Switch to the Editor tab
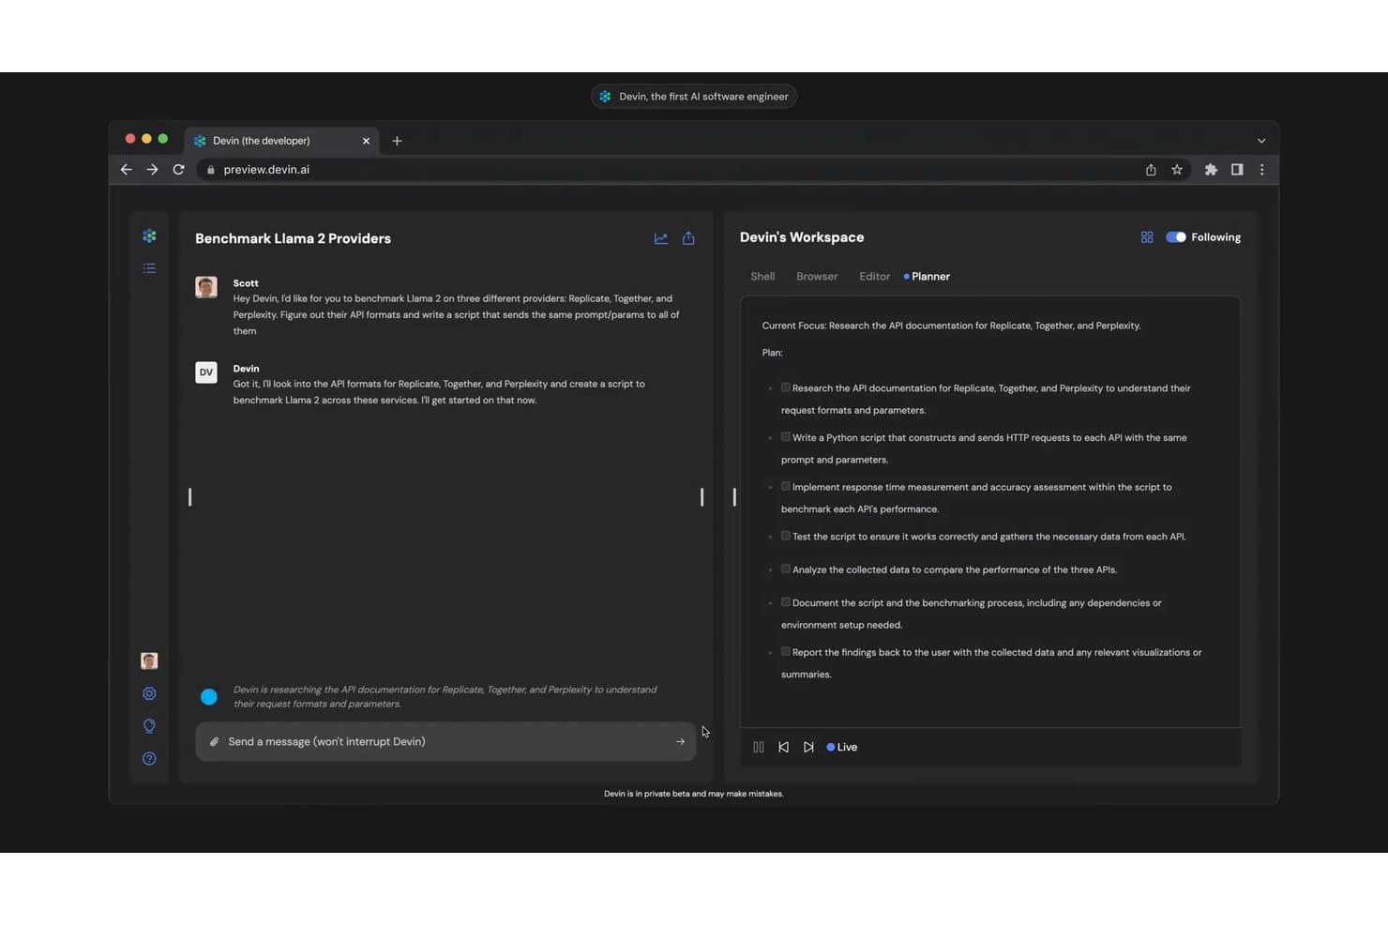The height and width of the screenshot is (926, 1388). pos(875,277)
